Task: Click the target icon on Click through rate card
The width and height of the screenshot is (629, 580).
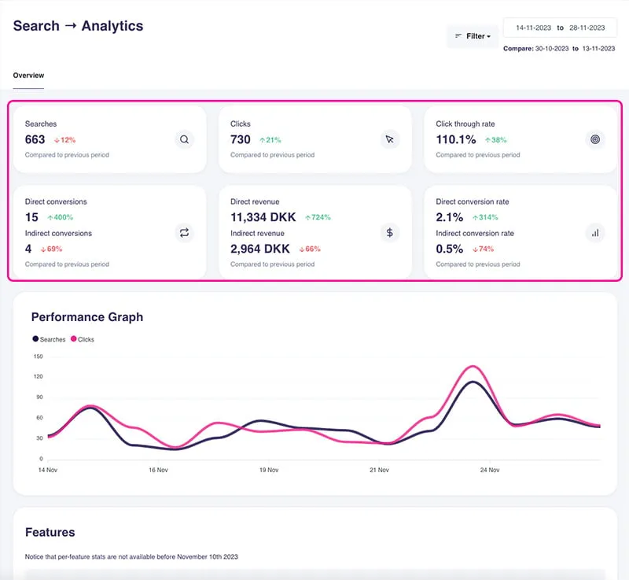Action: pyautogui.click(x=595, y=139)
